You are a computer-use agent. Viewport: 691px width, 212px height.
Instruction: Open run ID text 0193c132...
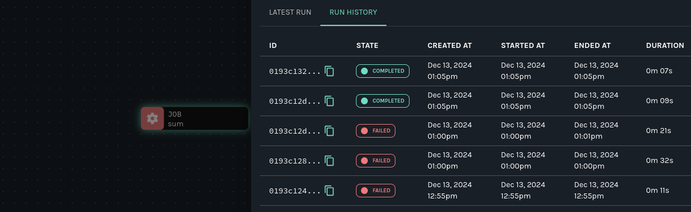pyautogui.click(x=294, y=72)
